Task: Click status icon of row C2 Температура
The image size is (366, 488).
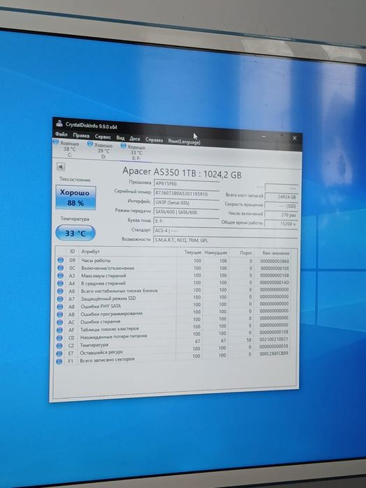Action: 59,346
